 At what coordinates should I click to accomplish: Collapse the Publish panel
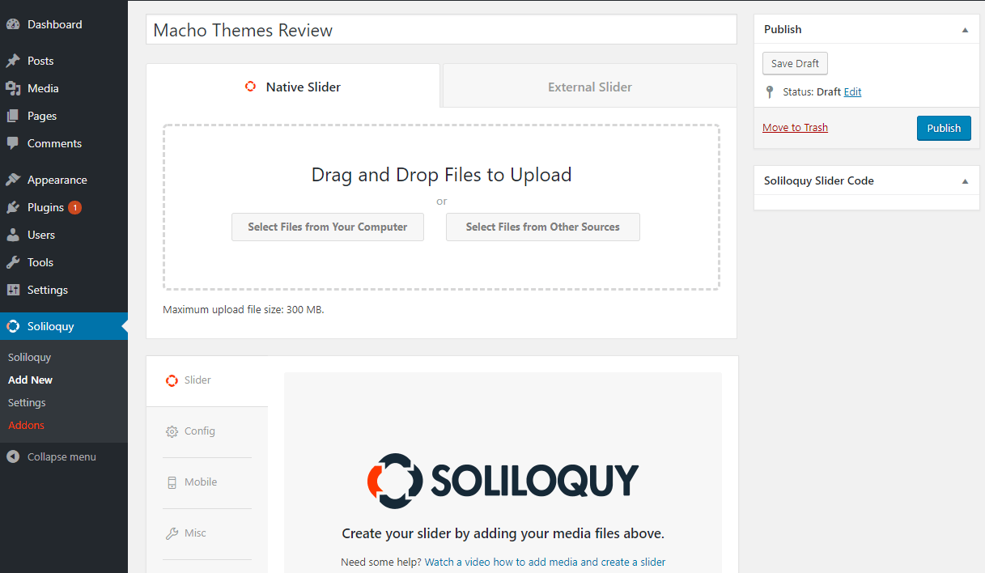[x=965, y=29]
